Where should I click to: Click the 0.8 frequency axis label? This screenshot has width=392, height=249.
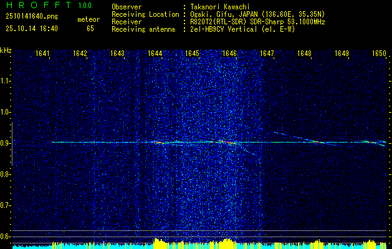click(5, 174)
